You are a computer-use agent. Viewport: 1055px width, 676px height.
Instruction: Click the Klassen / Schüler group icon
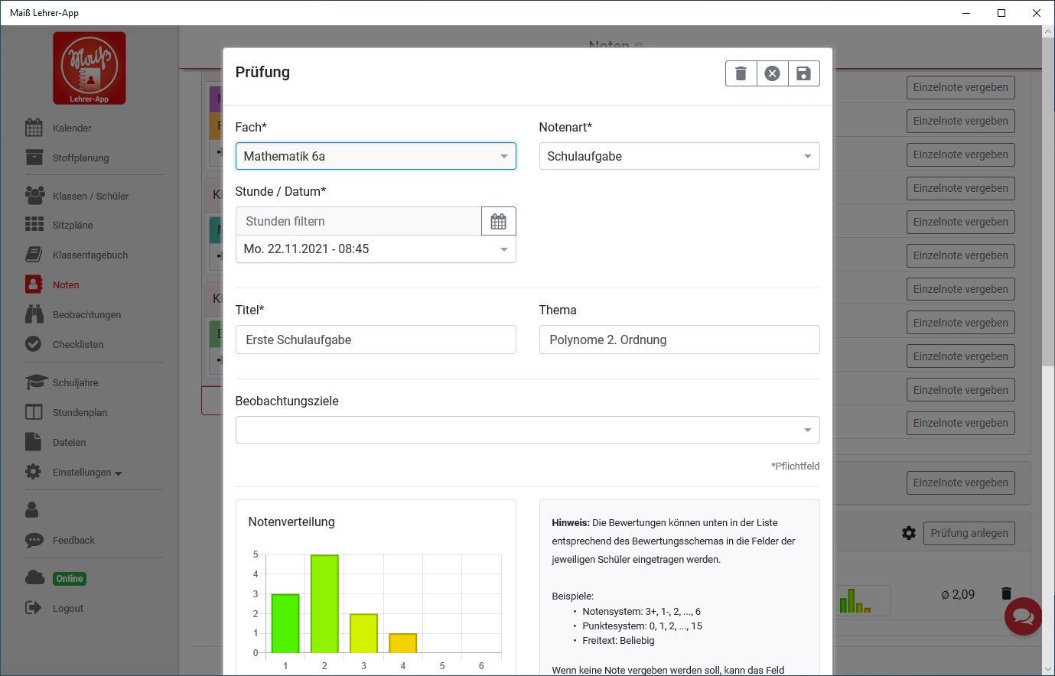click(x=34, y=196)
